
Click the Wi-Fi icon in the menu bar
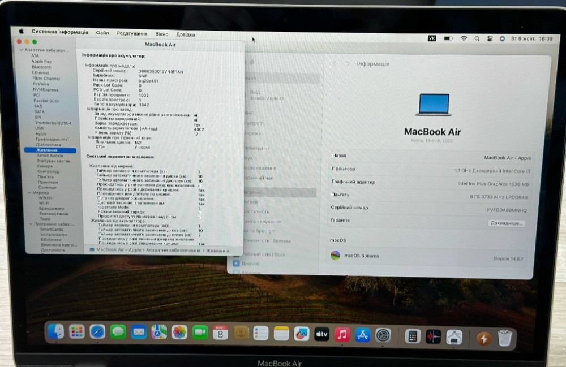click(464, 38)
